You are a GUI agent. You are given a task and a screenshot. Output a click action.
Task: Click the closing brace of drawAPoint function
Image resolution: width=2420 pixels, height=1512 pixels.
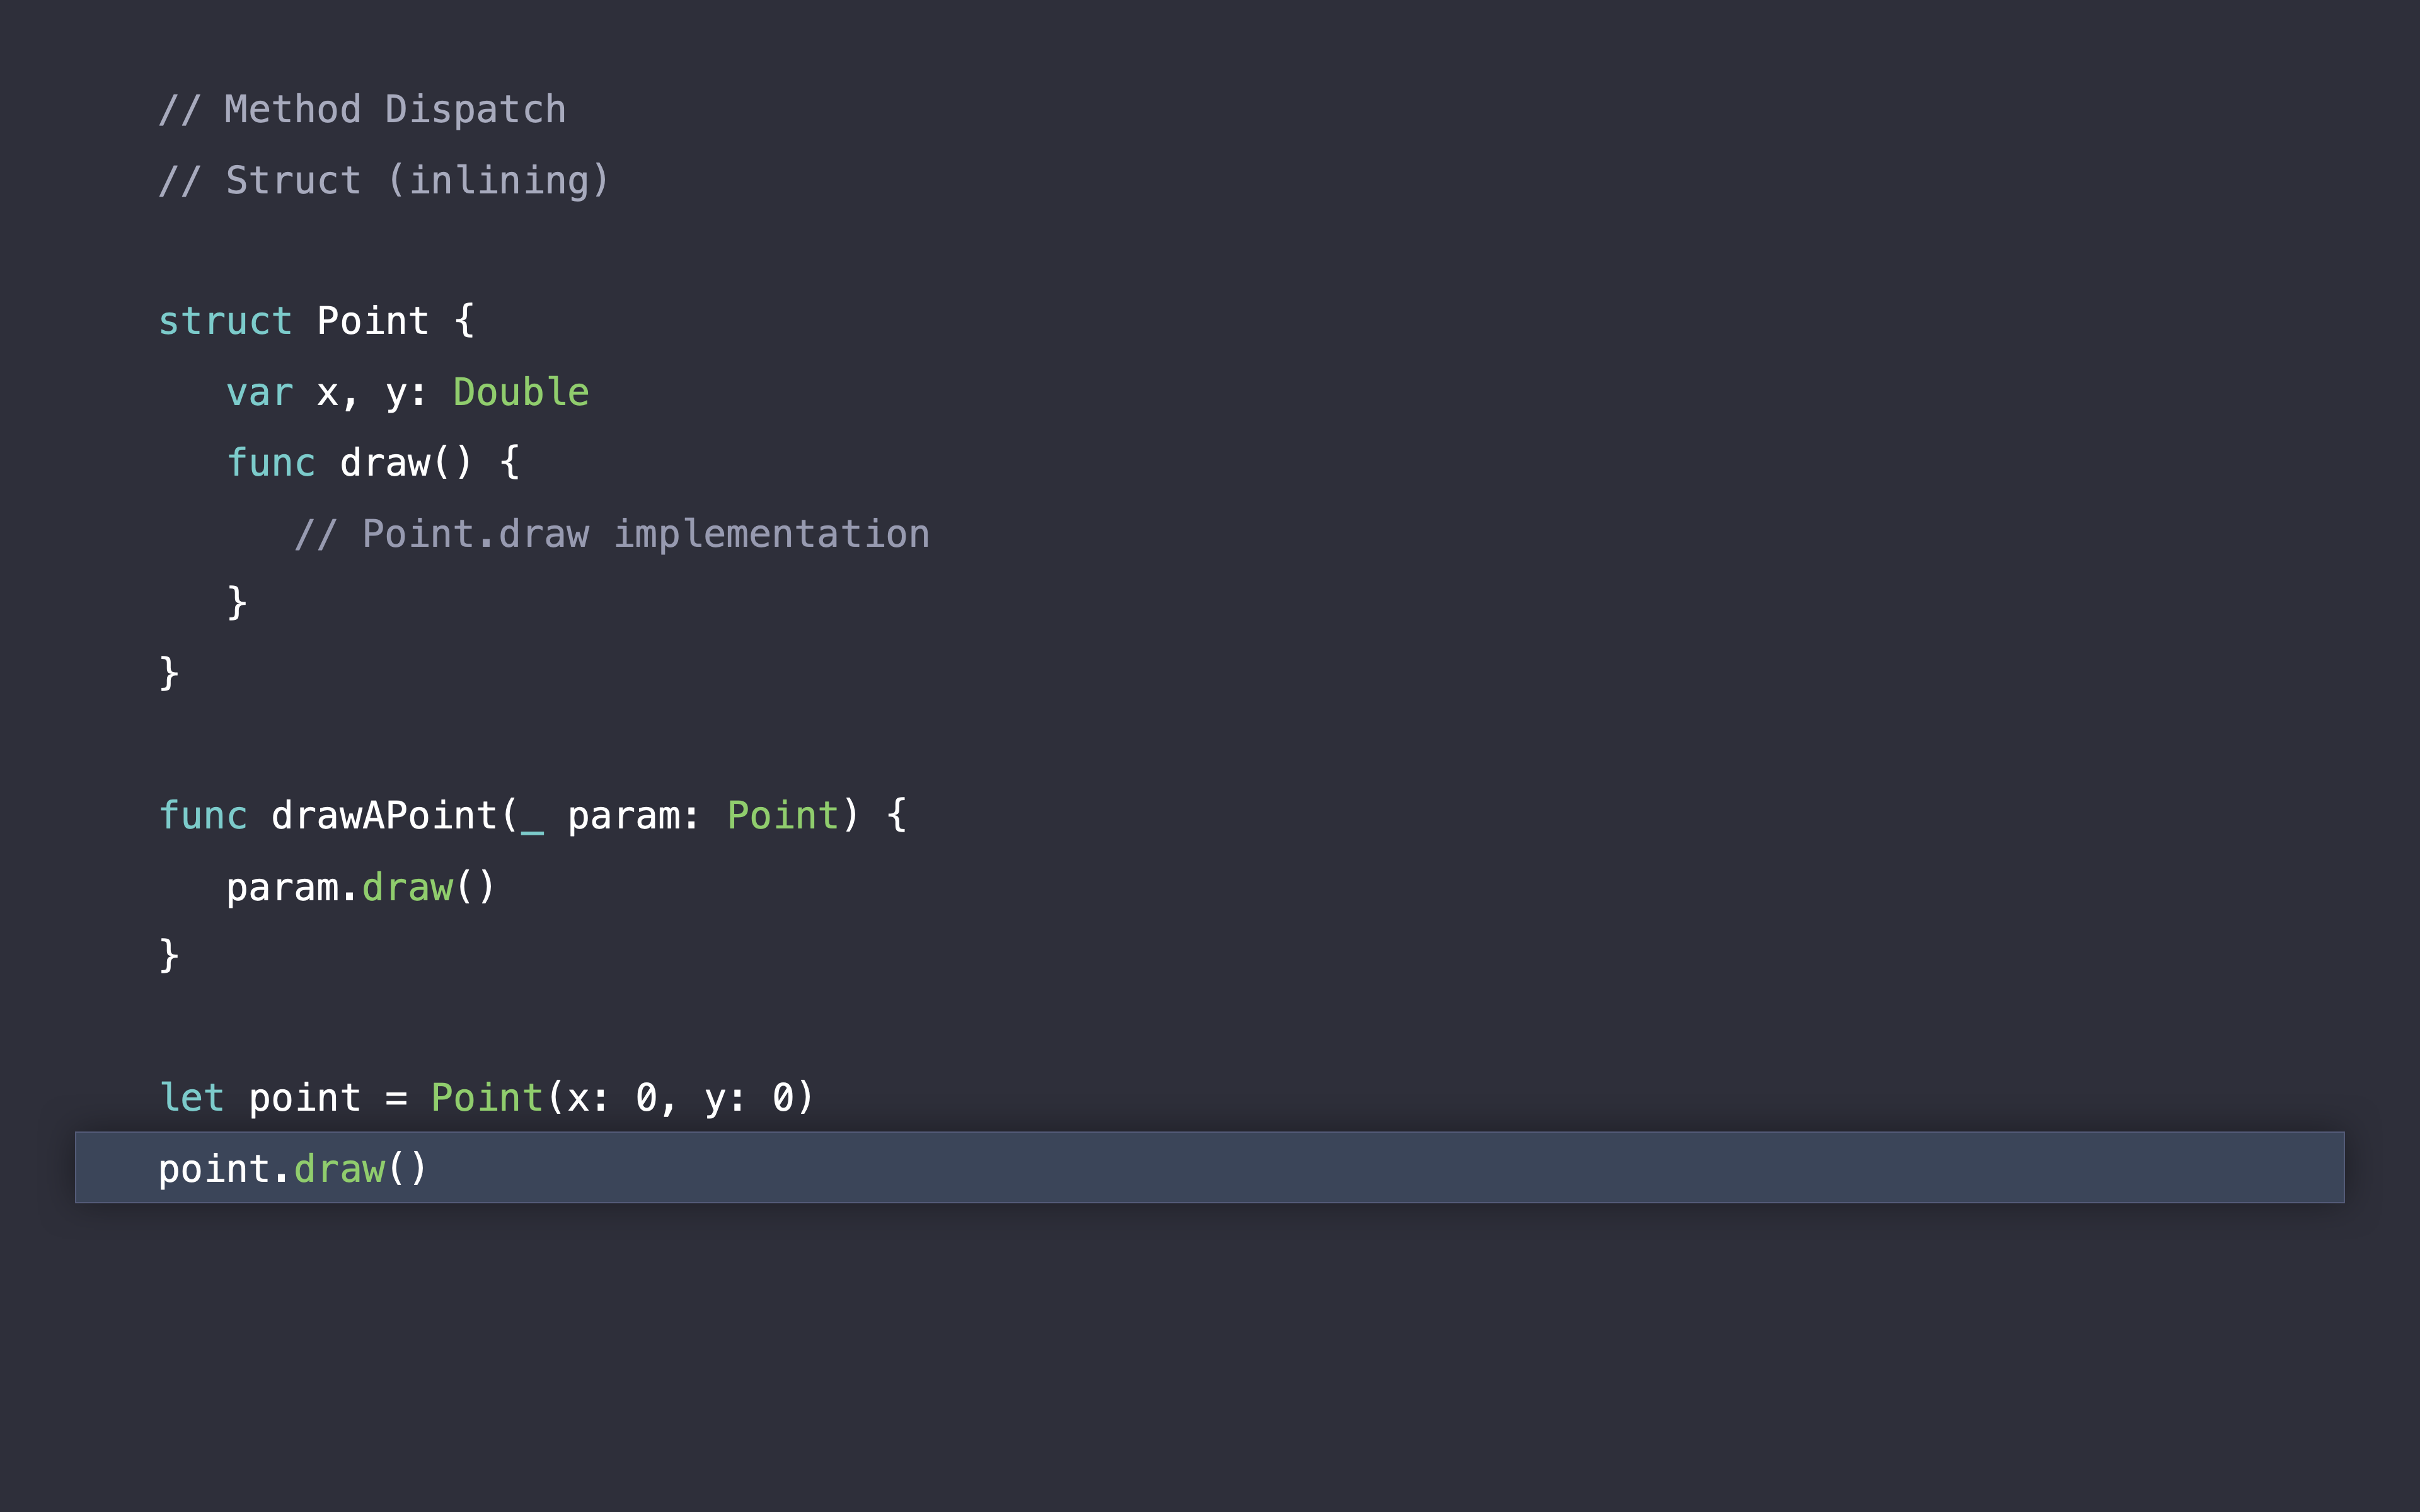pos(169,956)
